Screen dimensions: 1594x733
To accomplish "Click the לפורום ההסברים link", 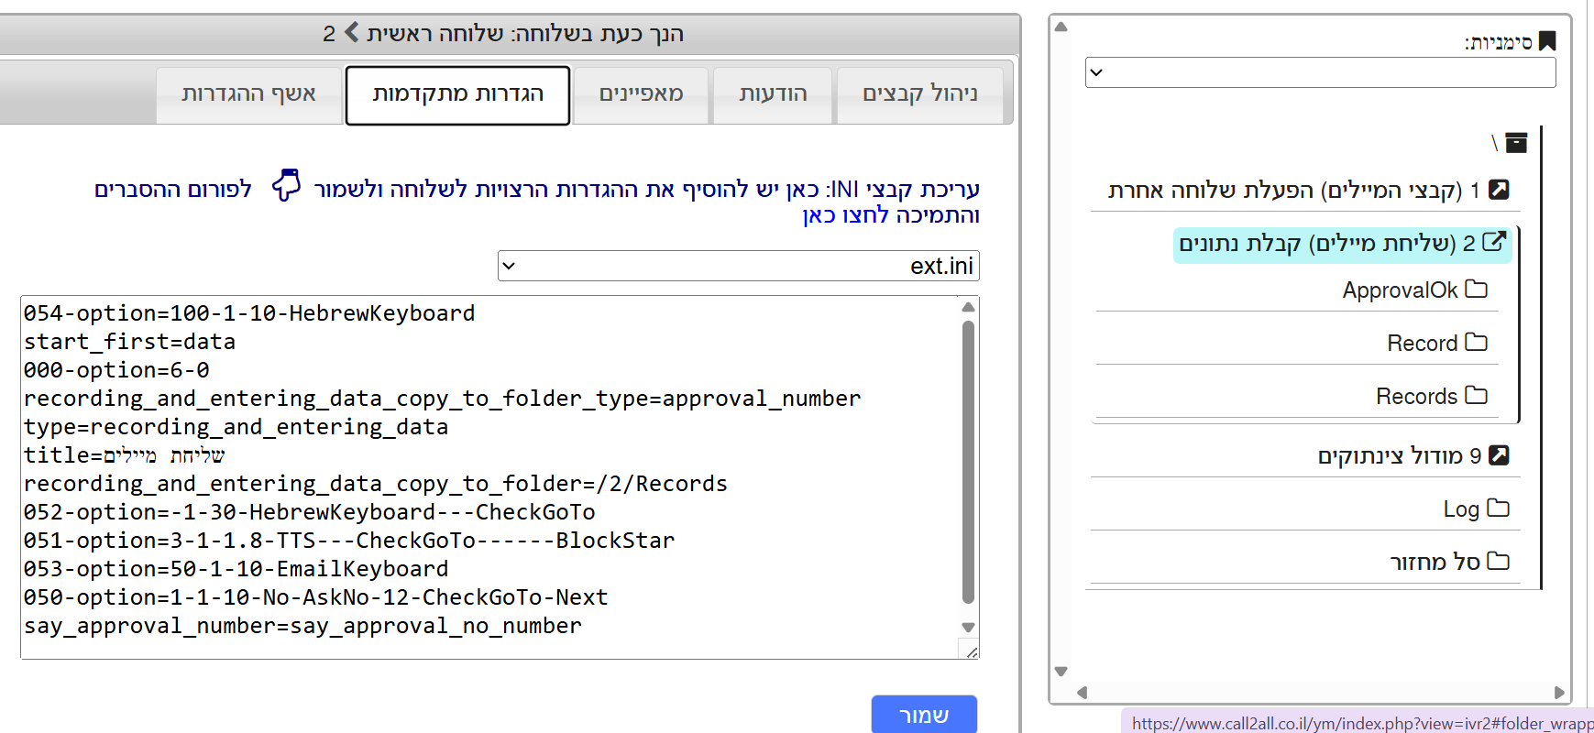I will (172, 190).
